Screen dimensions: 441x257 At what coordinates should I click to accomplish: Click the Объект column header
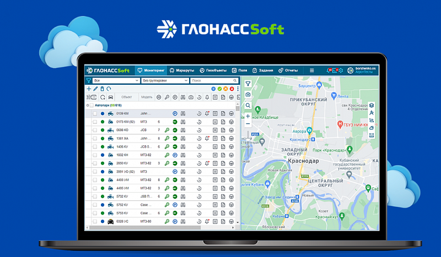[x=127, y=97]
